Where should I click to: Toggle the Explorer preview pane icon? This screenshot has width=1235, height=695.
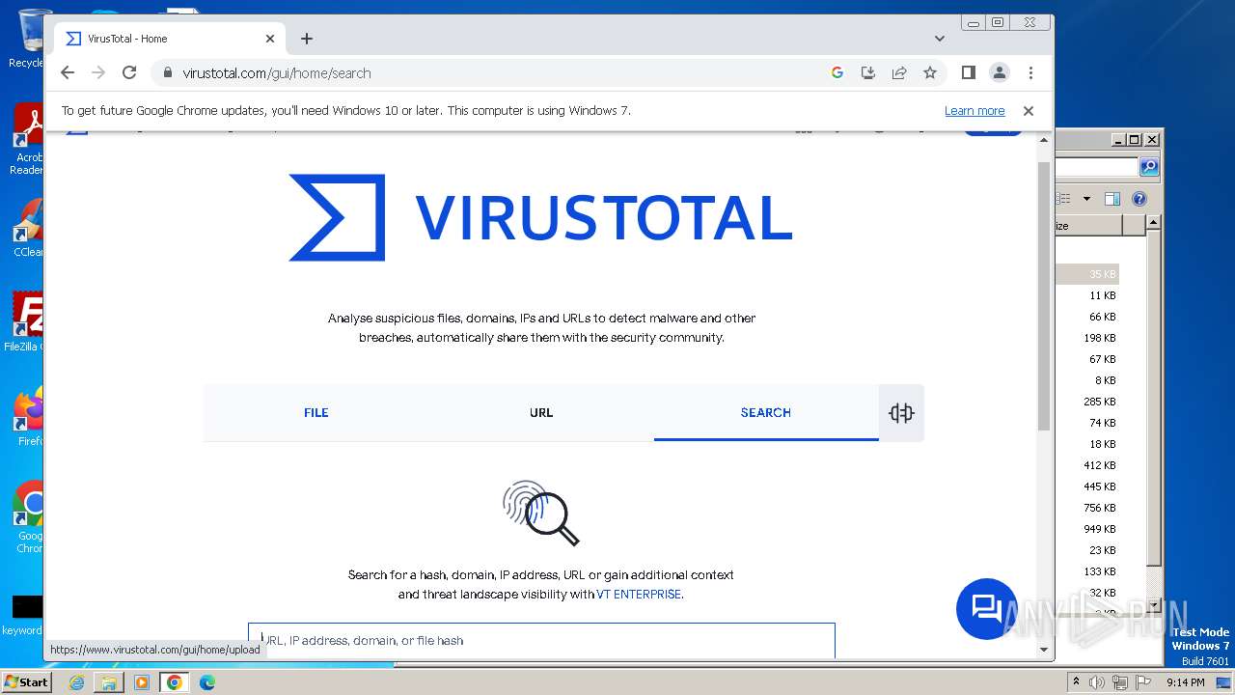pyautogui.click(x=1111, y=199)
